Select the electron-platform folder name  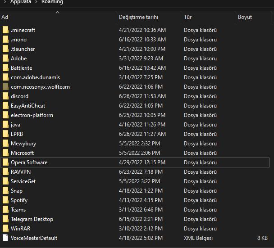click(32, 115)
